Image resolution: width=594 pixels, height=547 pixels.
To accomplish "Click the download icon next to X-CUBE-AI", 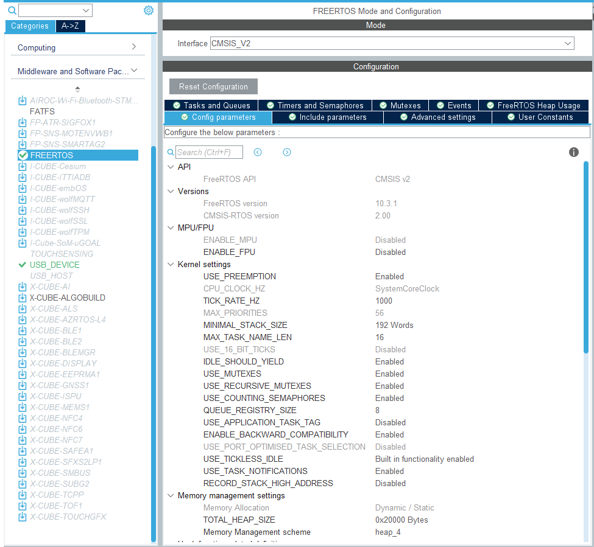I will [23, 287].
